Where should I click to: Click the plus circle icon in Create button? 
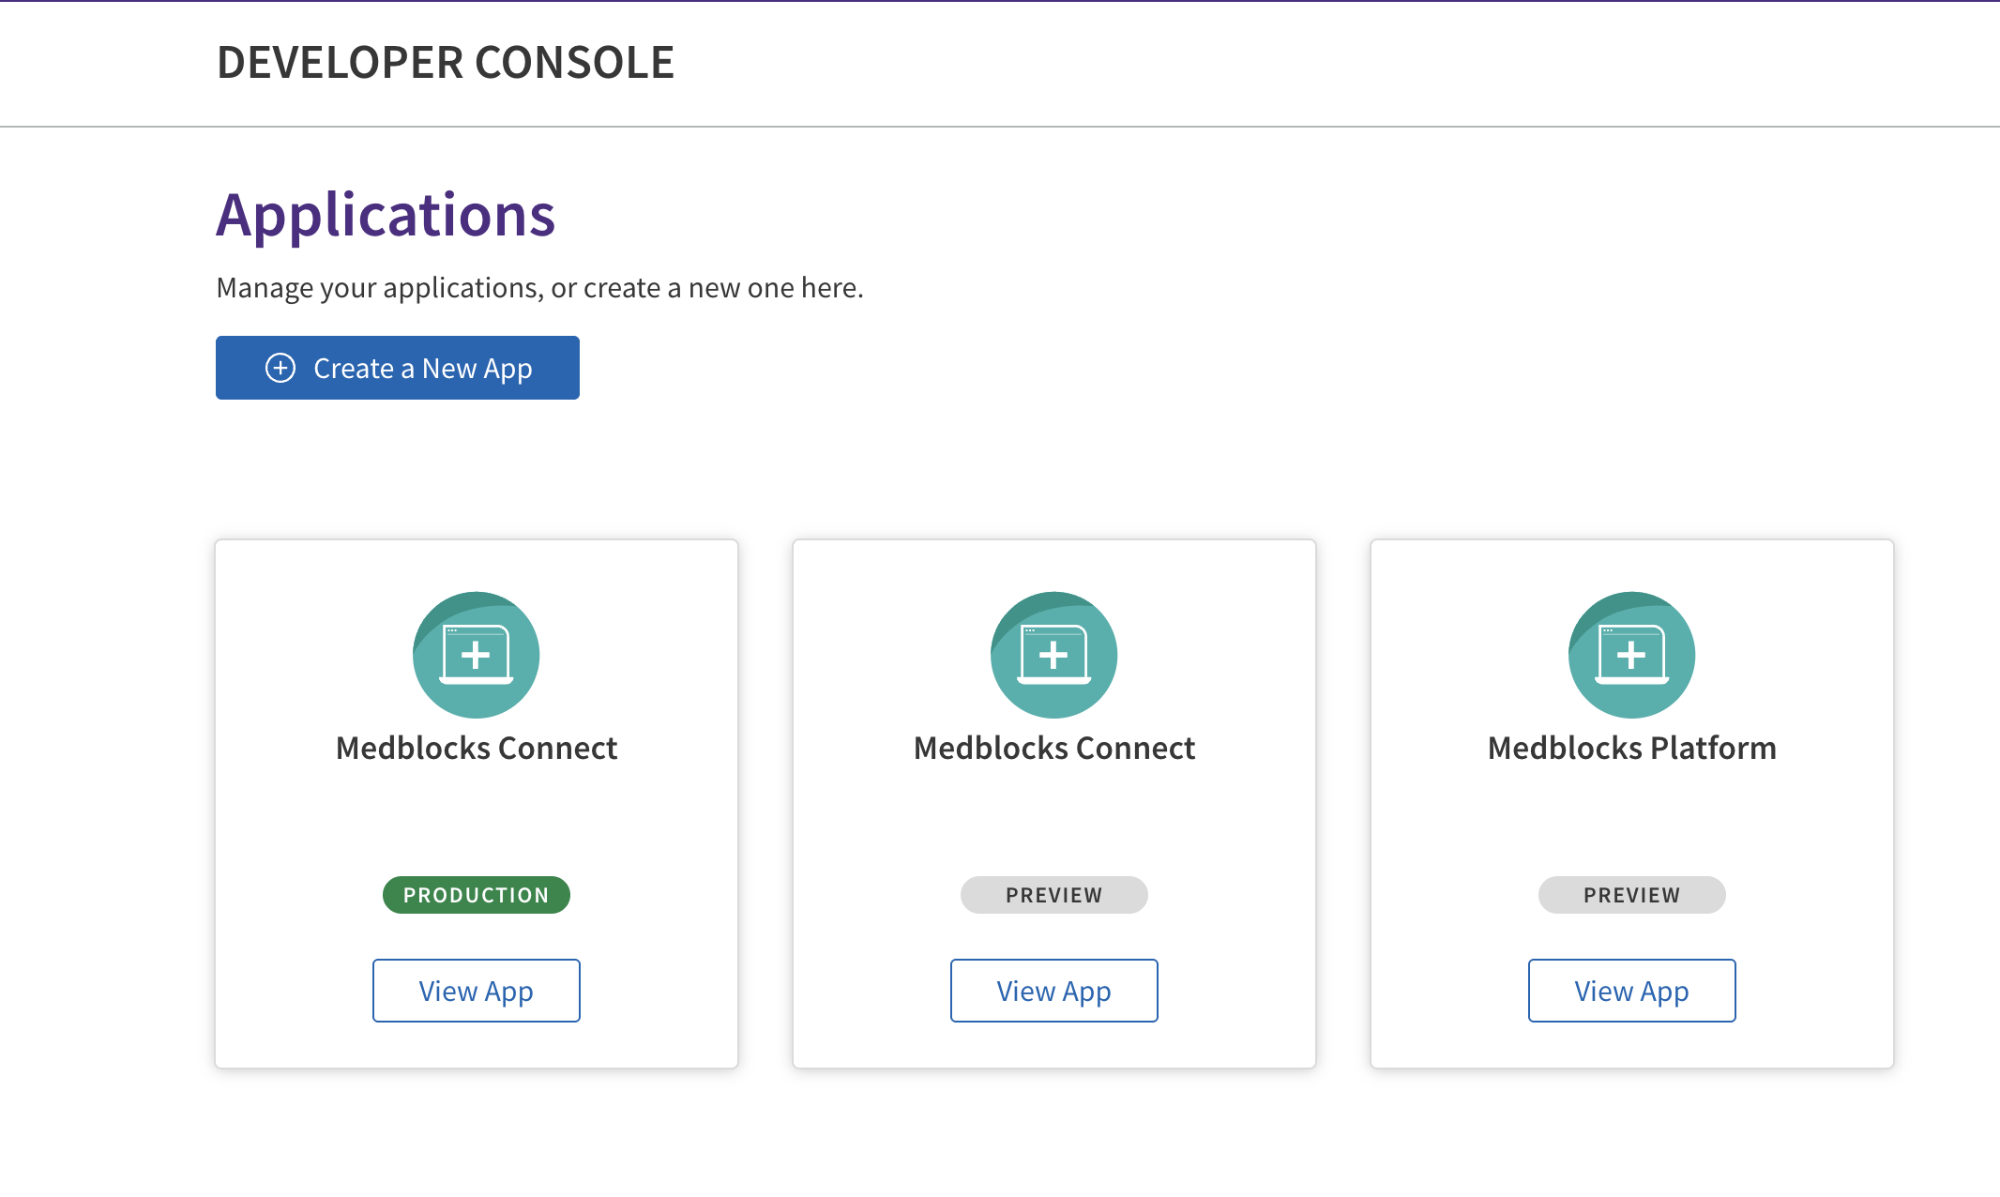tap(280, 368)
